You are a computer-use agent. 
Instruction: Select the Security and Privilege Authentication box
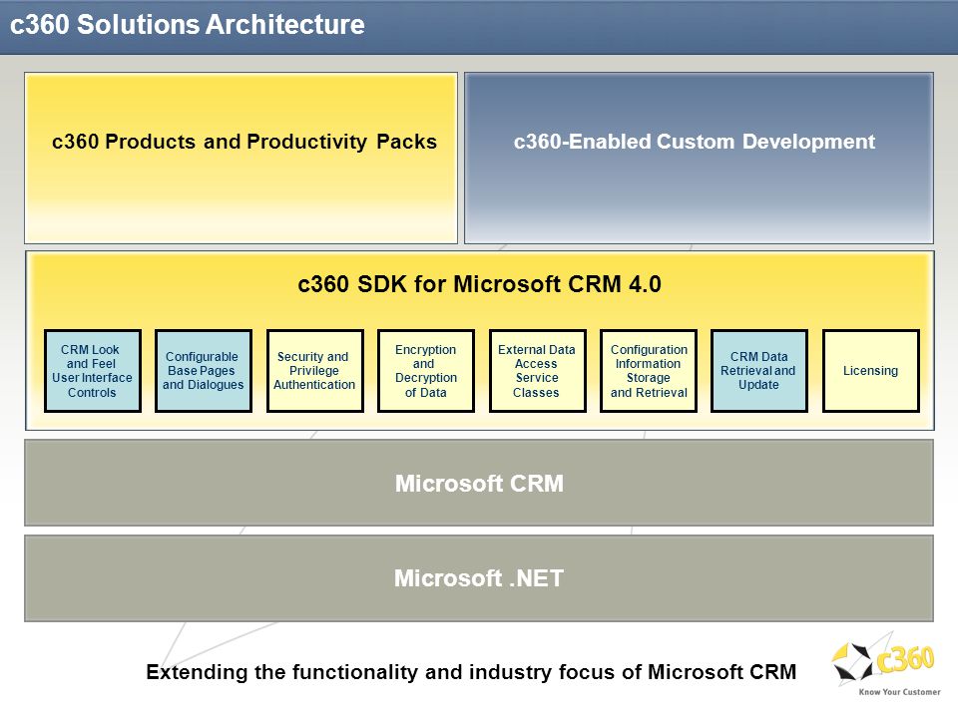pos(314,371)
